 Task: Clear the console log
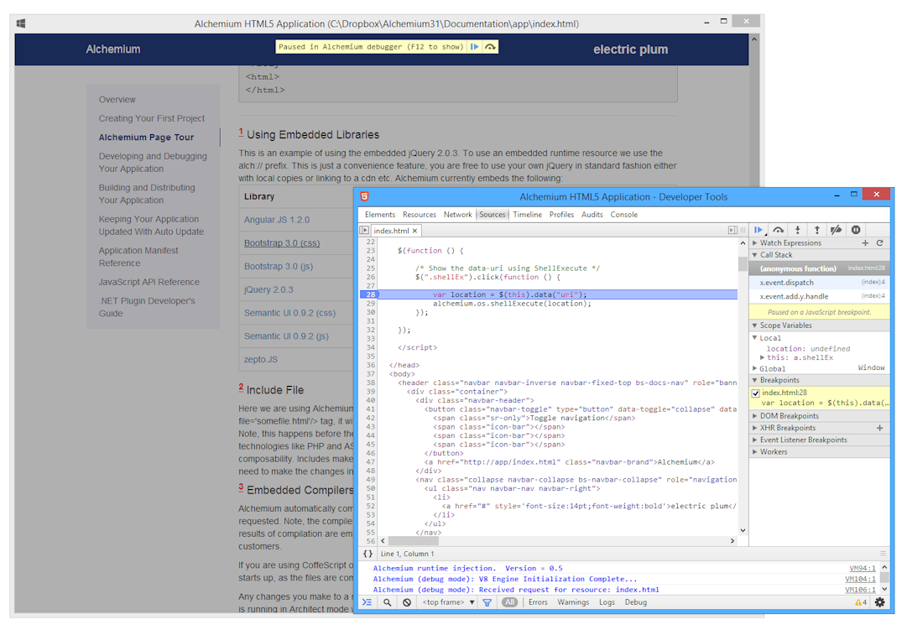(x=407, y=602)
